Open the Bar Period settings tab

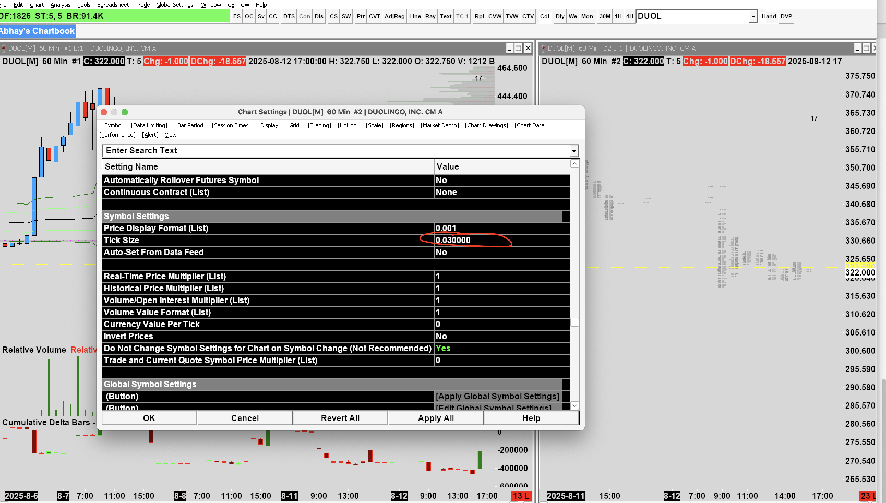[190, 125]
